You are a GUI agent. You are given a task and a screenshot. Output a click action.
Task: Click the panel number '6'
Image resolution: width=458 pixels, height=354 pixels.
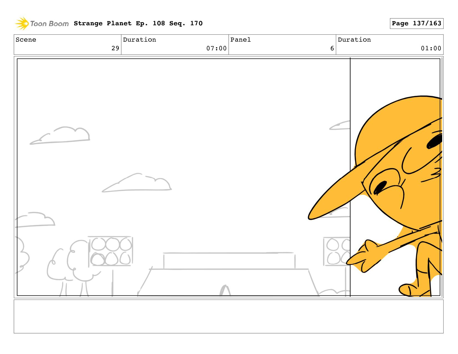click(x=332, y=48)
